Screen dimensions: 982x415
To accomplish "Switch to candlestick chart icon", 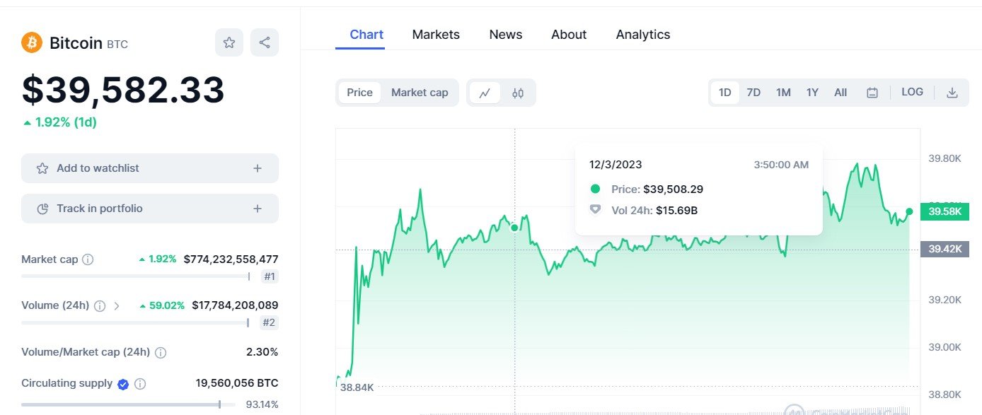I will (x=518, y=93).
